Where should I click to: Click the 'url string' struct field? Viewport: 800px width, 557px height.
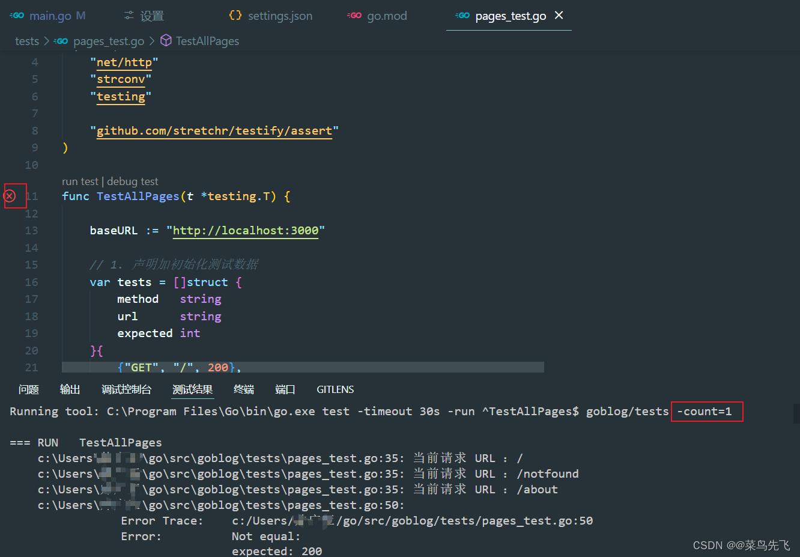click(x=169, y=317)
